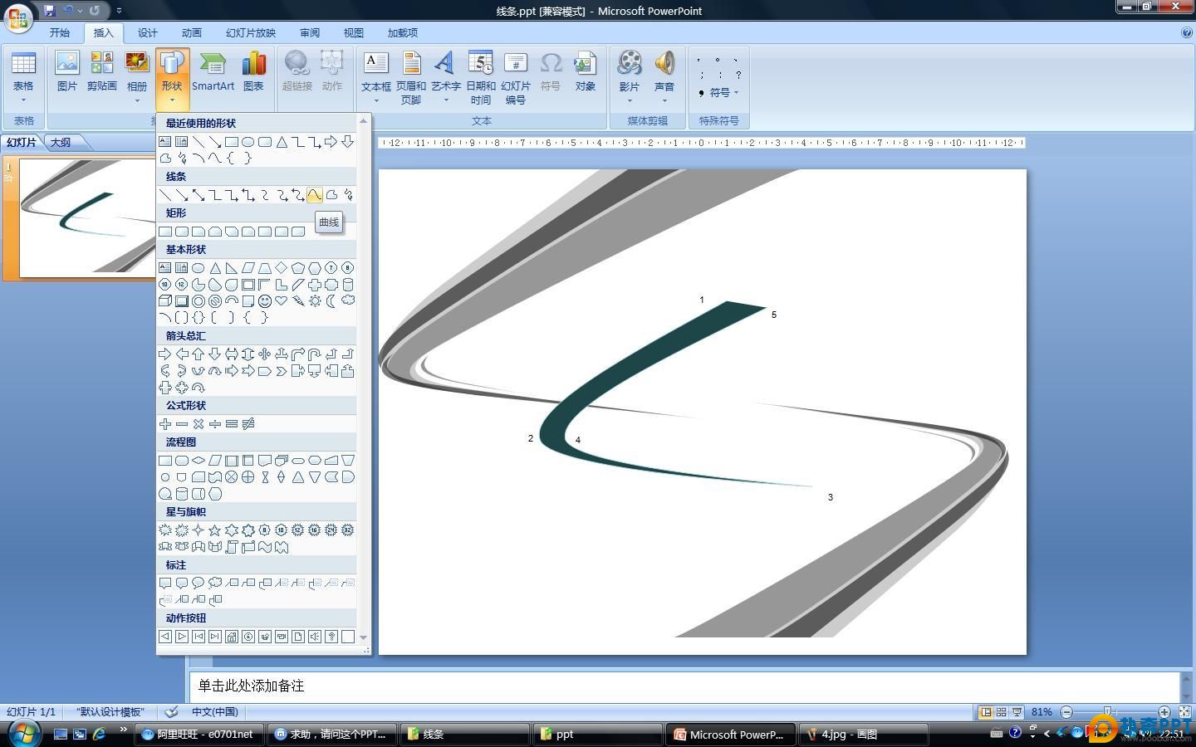
Task: Select the right arrow in block arrows
Action: coord(164,354)
